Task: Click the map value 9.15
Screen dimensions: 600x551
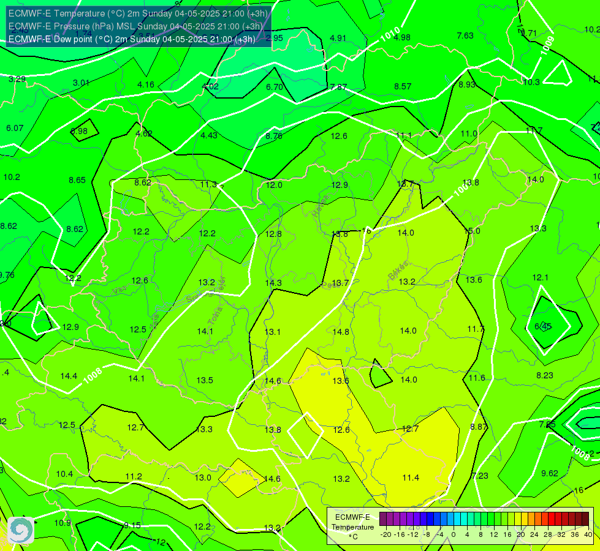Action: pyautogui.click(x=132, y=525)
